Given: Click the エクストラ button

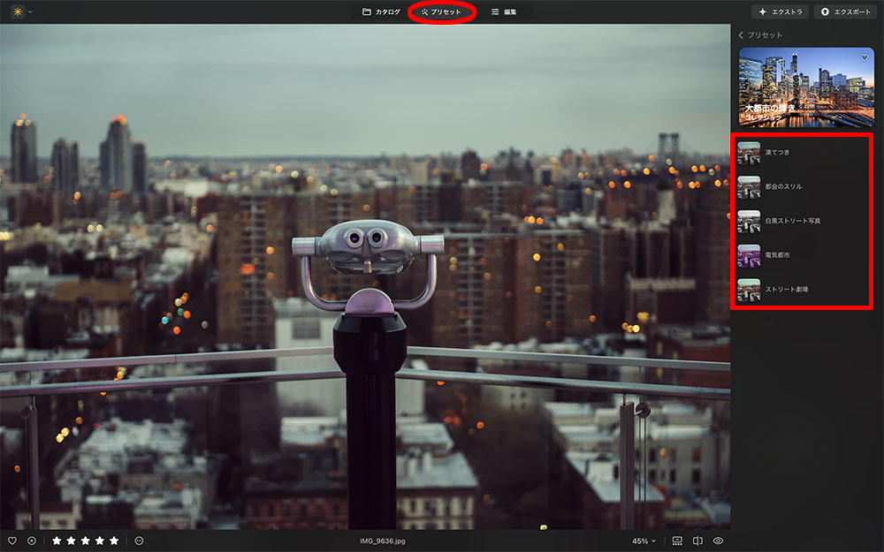Looking at the screenshot, I should click(780, 12).
